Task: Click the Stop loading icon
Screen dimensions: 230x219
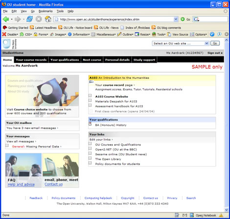Action: [39, 19]
